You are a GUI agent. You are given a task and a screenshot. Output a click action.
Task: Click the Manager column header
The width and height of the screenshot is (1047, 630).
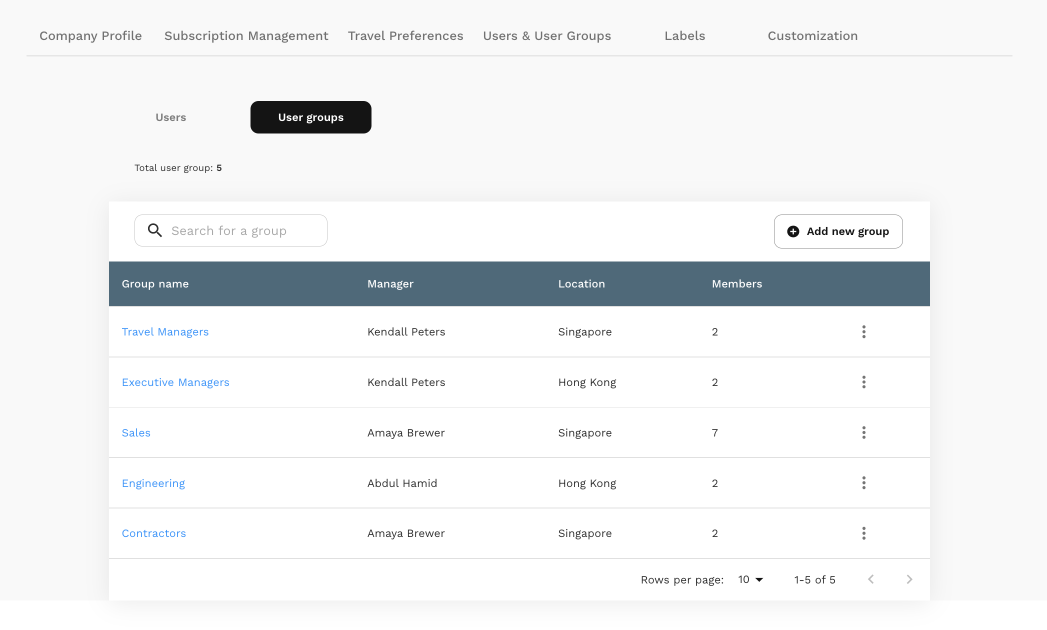pyautogui.click(x=390, y=284)
